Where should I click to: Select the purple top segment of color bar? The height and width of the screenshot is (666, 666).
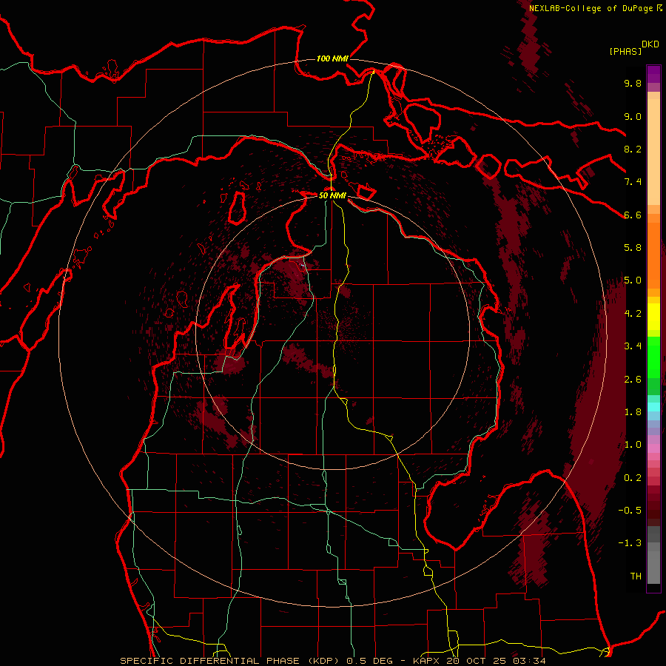point(653,74)
